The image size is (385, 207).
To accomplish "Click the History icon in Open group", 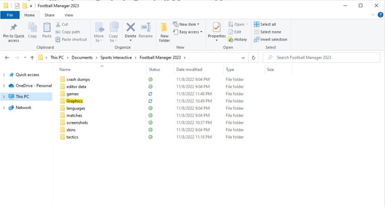I will pos(238,39).
